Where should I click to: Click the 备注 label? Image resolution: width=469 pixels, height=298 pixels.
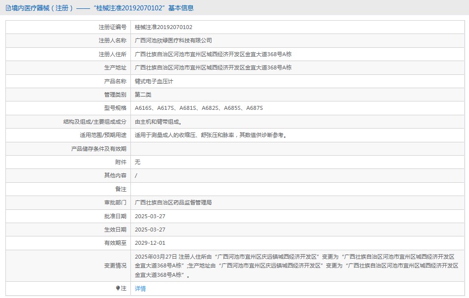pos(121,189)
